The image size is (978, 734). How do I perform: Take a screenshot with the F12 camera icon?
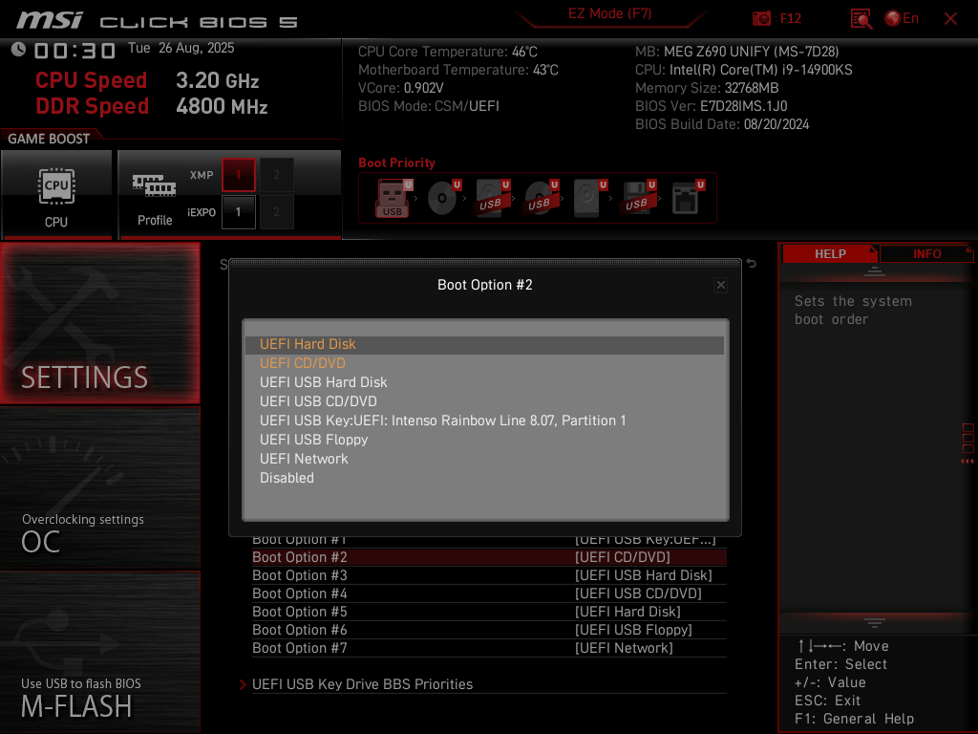pyautogui.click(x=761, y=18)
